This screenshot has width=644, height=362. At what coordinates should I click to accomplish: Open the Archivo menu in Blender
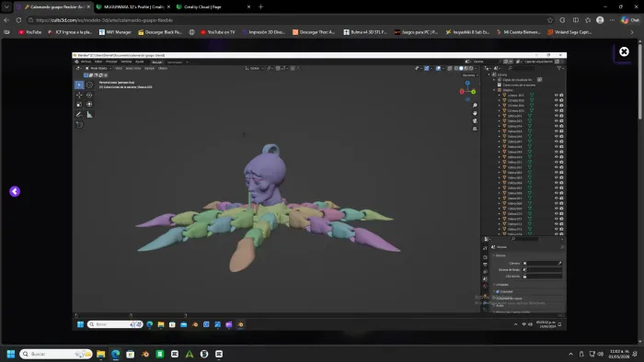(86, 62)
